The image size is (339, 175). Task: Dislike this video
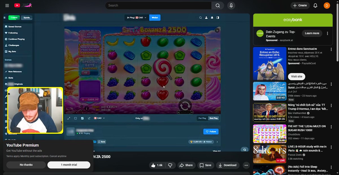point(170,165)
